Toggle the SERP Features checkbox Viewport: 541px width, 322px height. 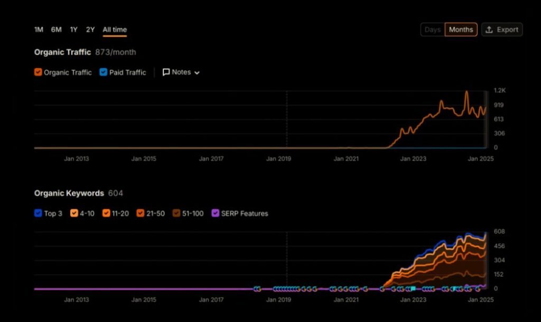[215, 214]
